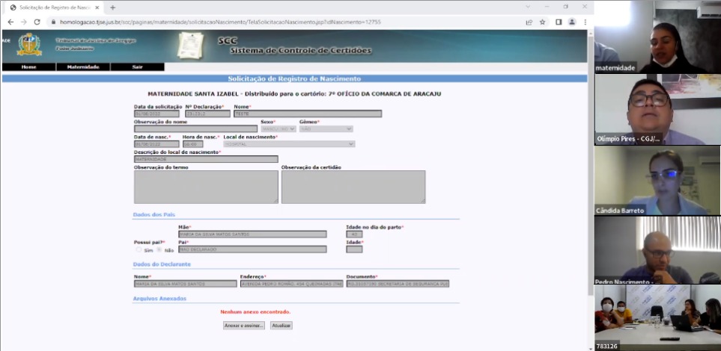Open the Gêmeo dropdown
Screen dimensions: 721x351
[x=326, y=128]
